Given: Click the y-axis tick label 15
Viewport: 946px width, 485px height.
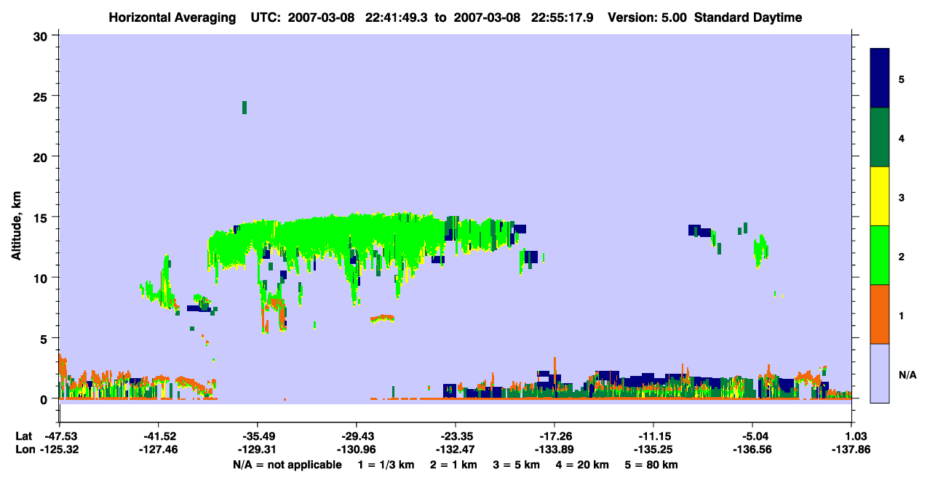Looking at the screenshot, I should tap(42, 217).
